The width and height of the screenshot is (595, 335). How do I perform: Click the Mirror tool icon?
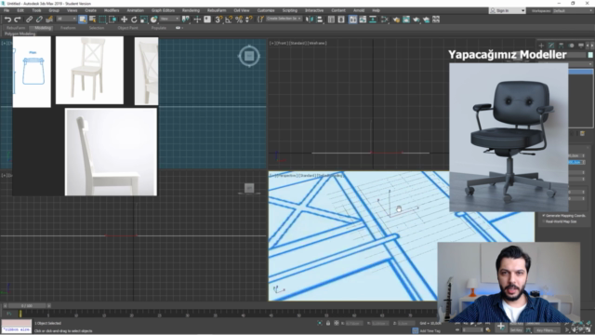pyautogui.click(x=310, y=20)
